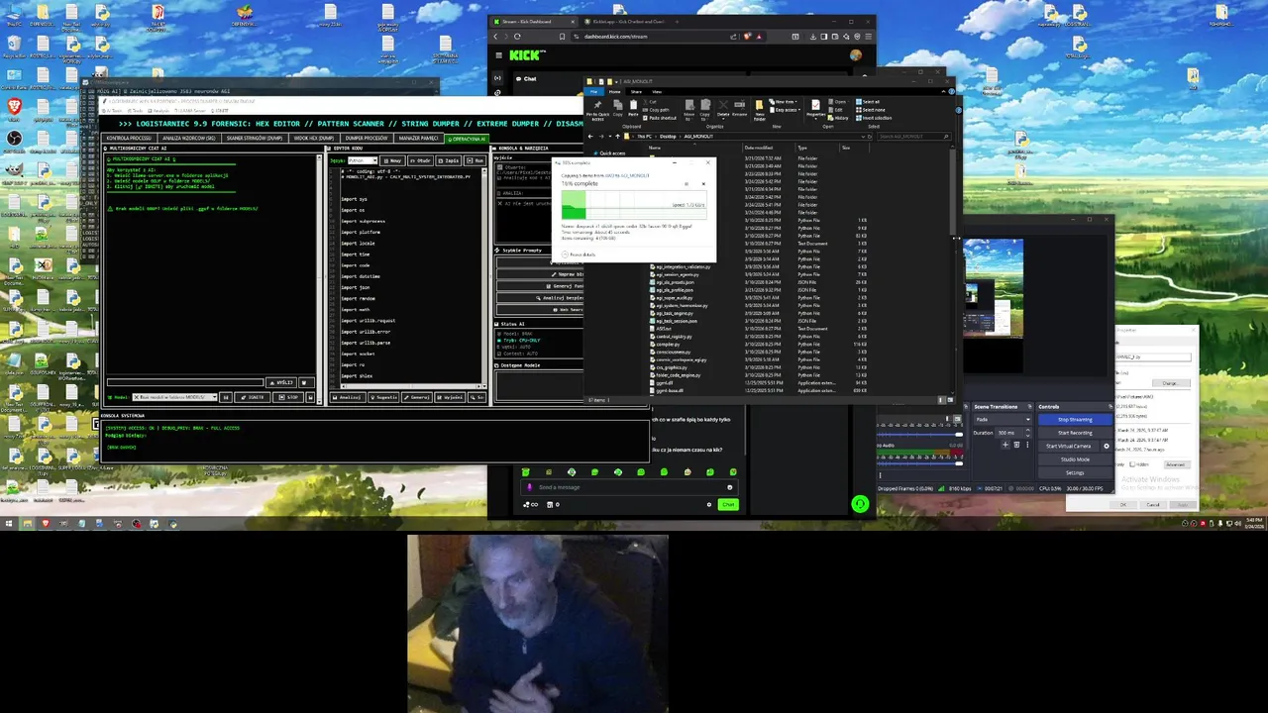
Task: Click Send a message field in Kick chat
Action: coord(630,487)
